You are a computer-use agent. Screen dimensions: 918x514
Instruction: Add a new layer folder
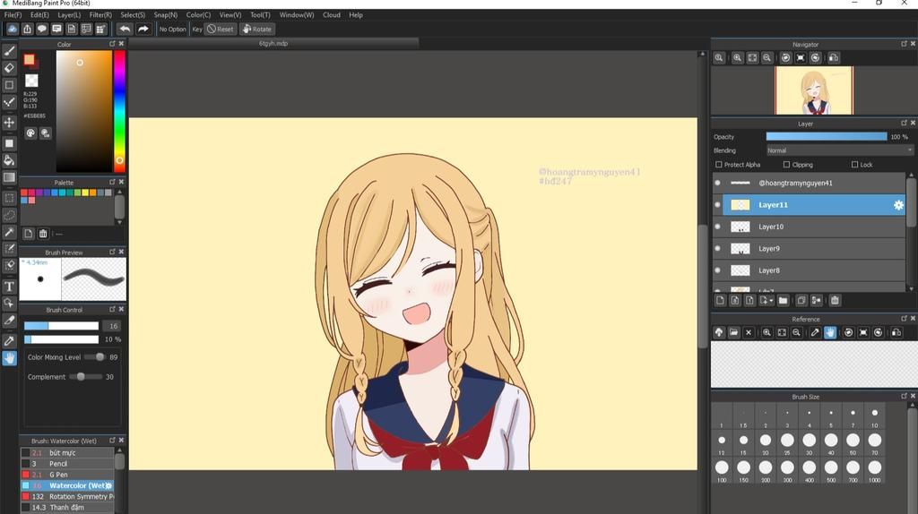(783, 300)
